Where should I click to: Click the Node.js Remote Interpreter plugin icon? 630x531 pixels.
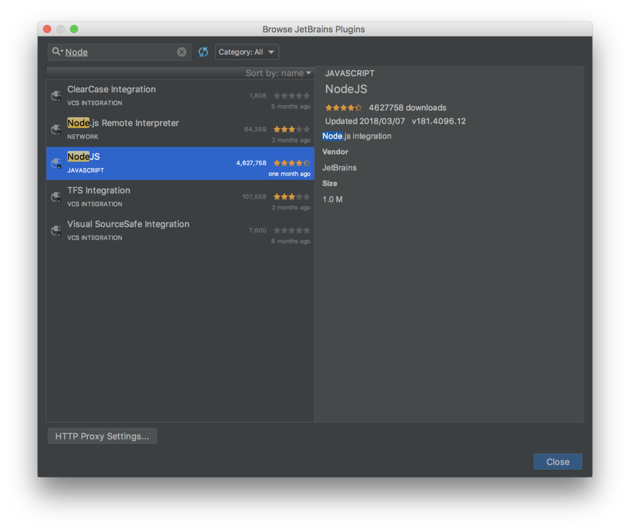pyautogui.click(x=56, y=129)
